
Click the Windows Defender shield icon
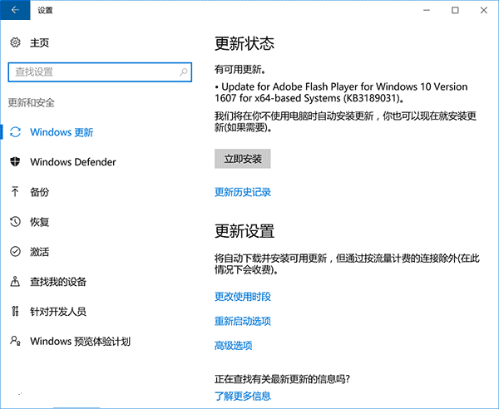pos(15,162)
